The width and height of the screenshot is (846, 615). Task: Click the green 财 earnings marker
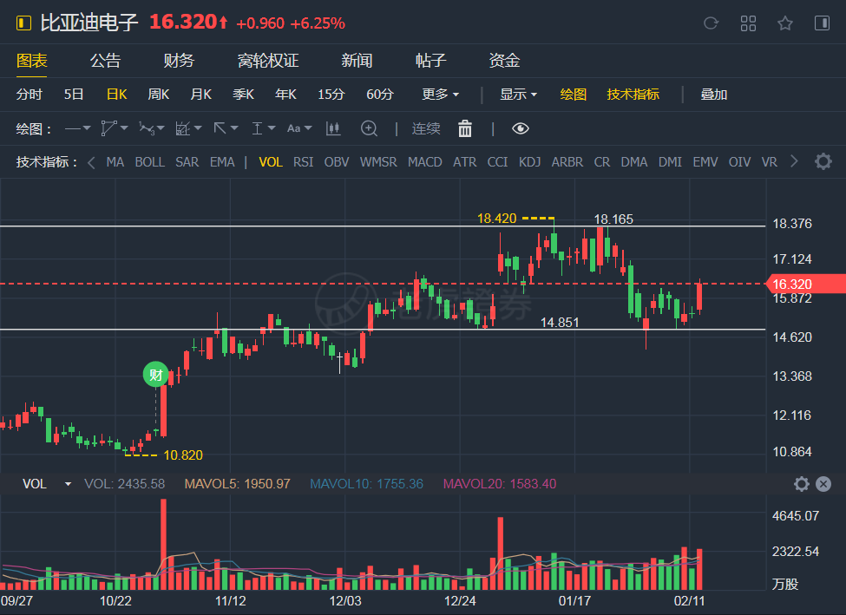point(156,375)
